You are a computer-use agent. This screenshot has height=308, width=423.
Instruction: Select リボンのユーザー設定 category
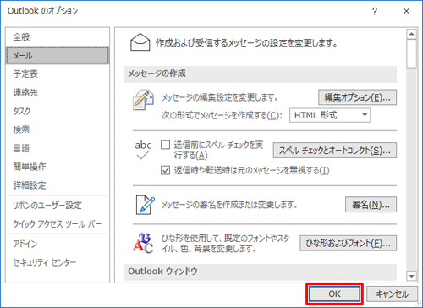[x=58, y=205]
